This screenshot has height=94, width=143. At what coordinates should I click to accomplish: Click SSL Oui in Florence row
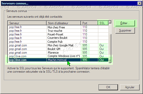pyautogui.click(x=101, y=53)
